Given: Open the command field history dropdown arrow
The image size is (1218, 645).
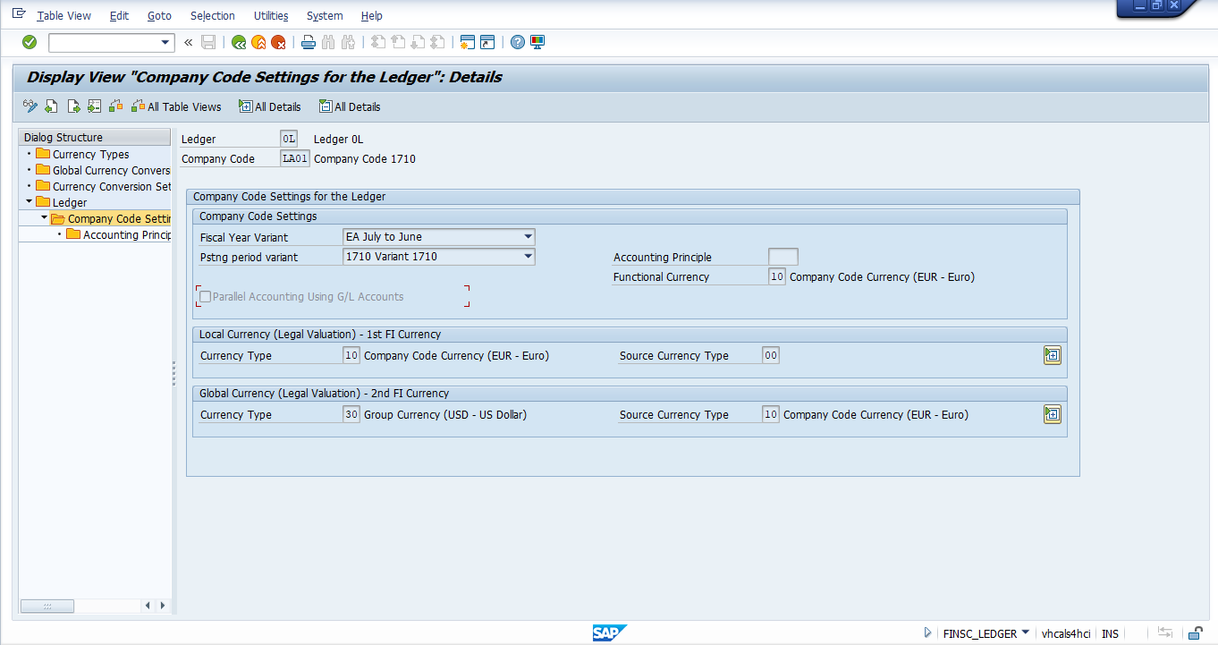Looking at the screenshot, I should 165,42.
